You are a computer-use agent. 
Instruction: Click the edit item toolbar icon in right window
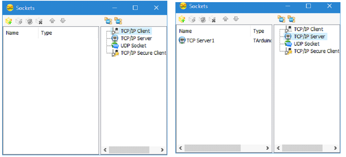192,19
